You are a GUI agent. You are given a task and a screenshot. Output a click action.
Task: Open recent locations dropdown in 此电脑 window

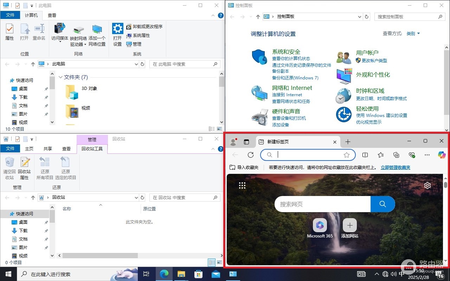25,64
